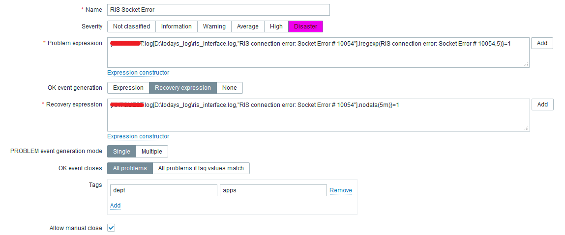
Task: Click the dept tag name field
Action: tap(163, 190)
